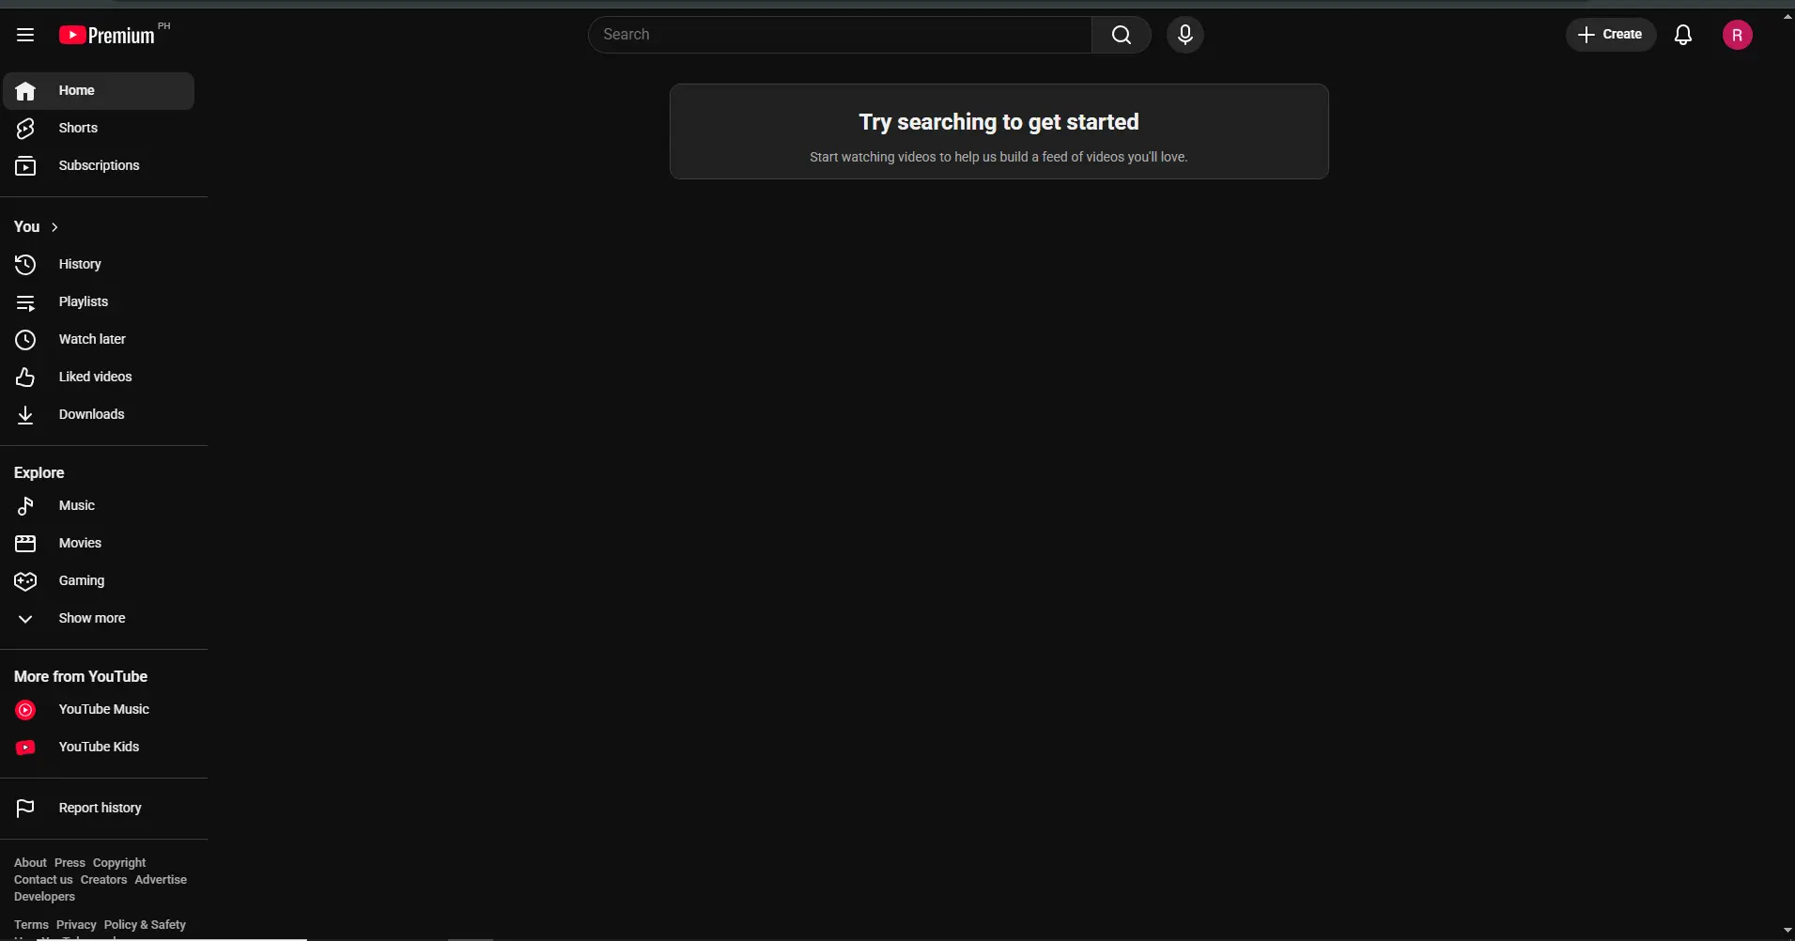Open Playlists label in sidebar
The width and height of the screenshot is (1795, 941).
click(x=84, y=302)
